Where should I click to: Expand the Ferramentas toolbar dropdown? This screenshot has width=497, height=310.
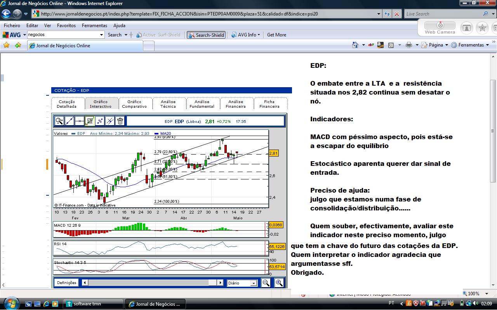[x=487, y=45]
